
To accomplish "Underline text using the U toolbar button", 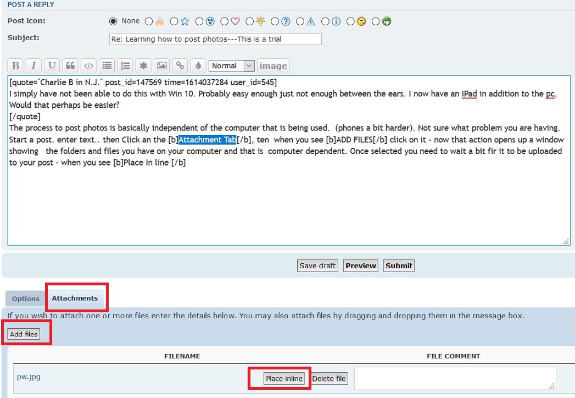I will (x=52, y=66).
